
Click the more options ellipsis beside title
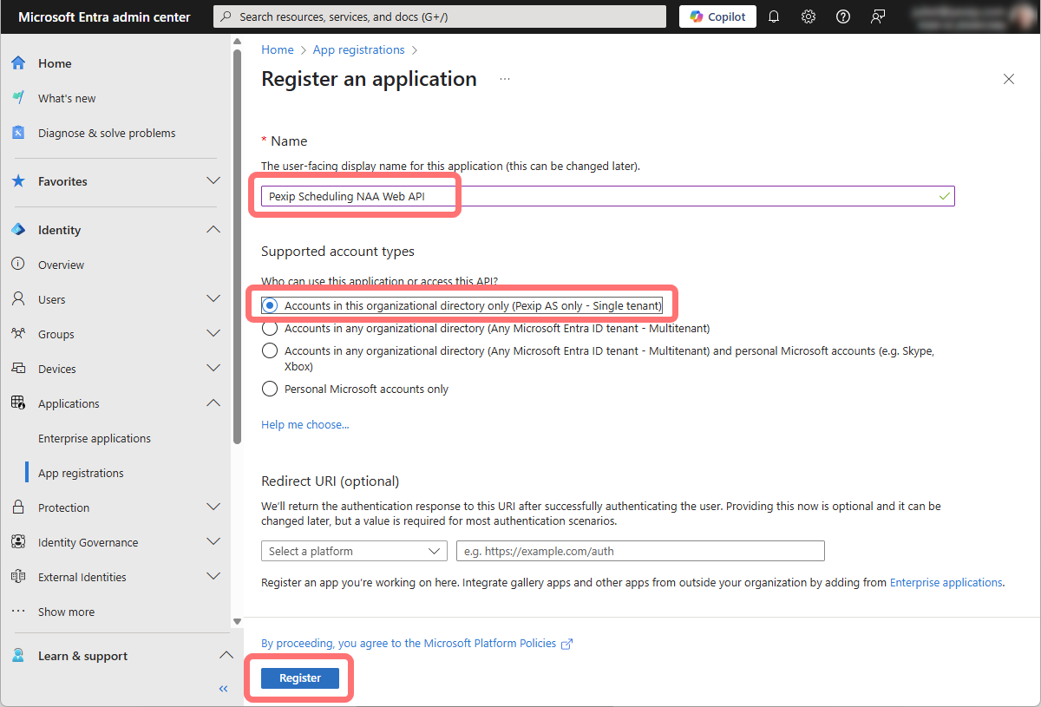coord(505,79)
